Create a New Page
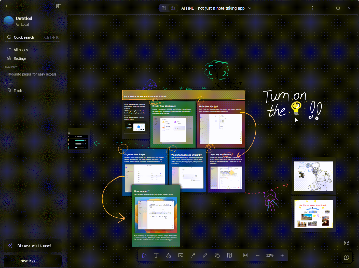This screenshot has height=268, width=359. point(33,261)
